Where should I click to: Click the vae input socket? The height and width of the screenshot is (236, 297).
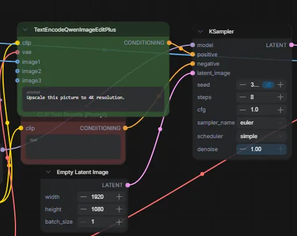(x=17, y=52)
